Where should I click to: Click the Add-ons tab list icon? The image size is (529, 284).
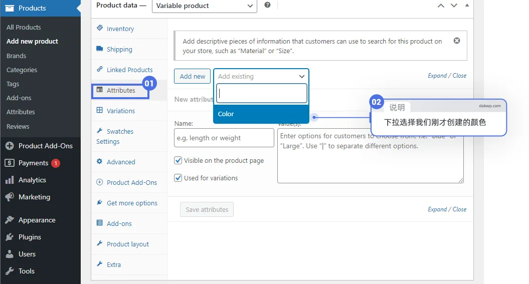click(x=99, y=223)
